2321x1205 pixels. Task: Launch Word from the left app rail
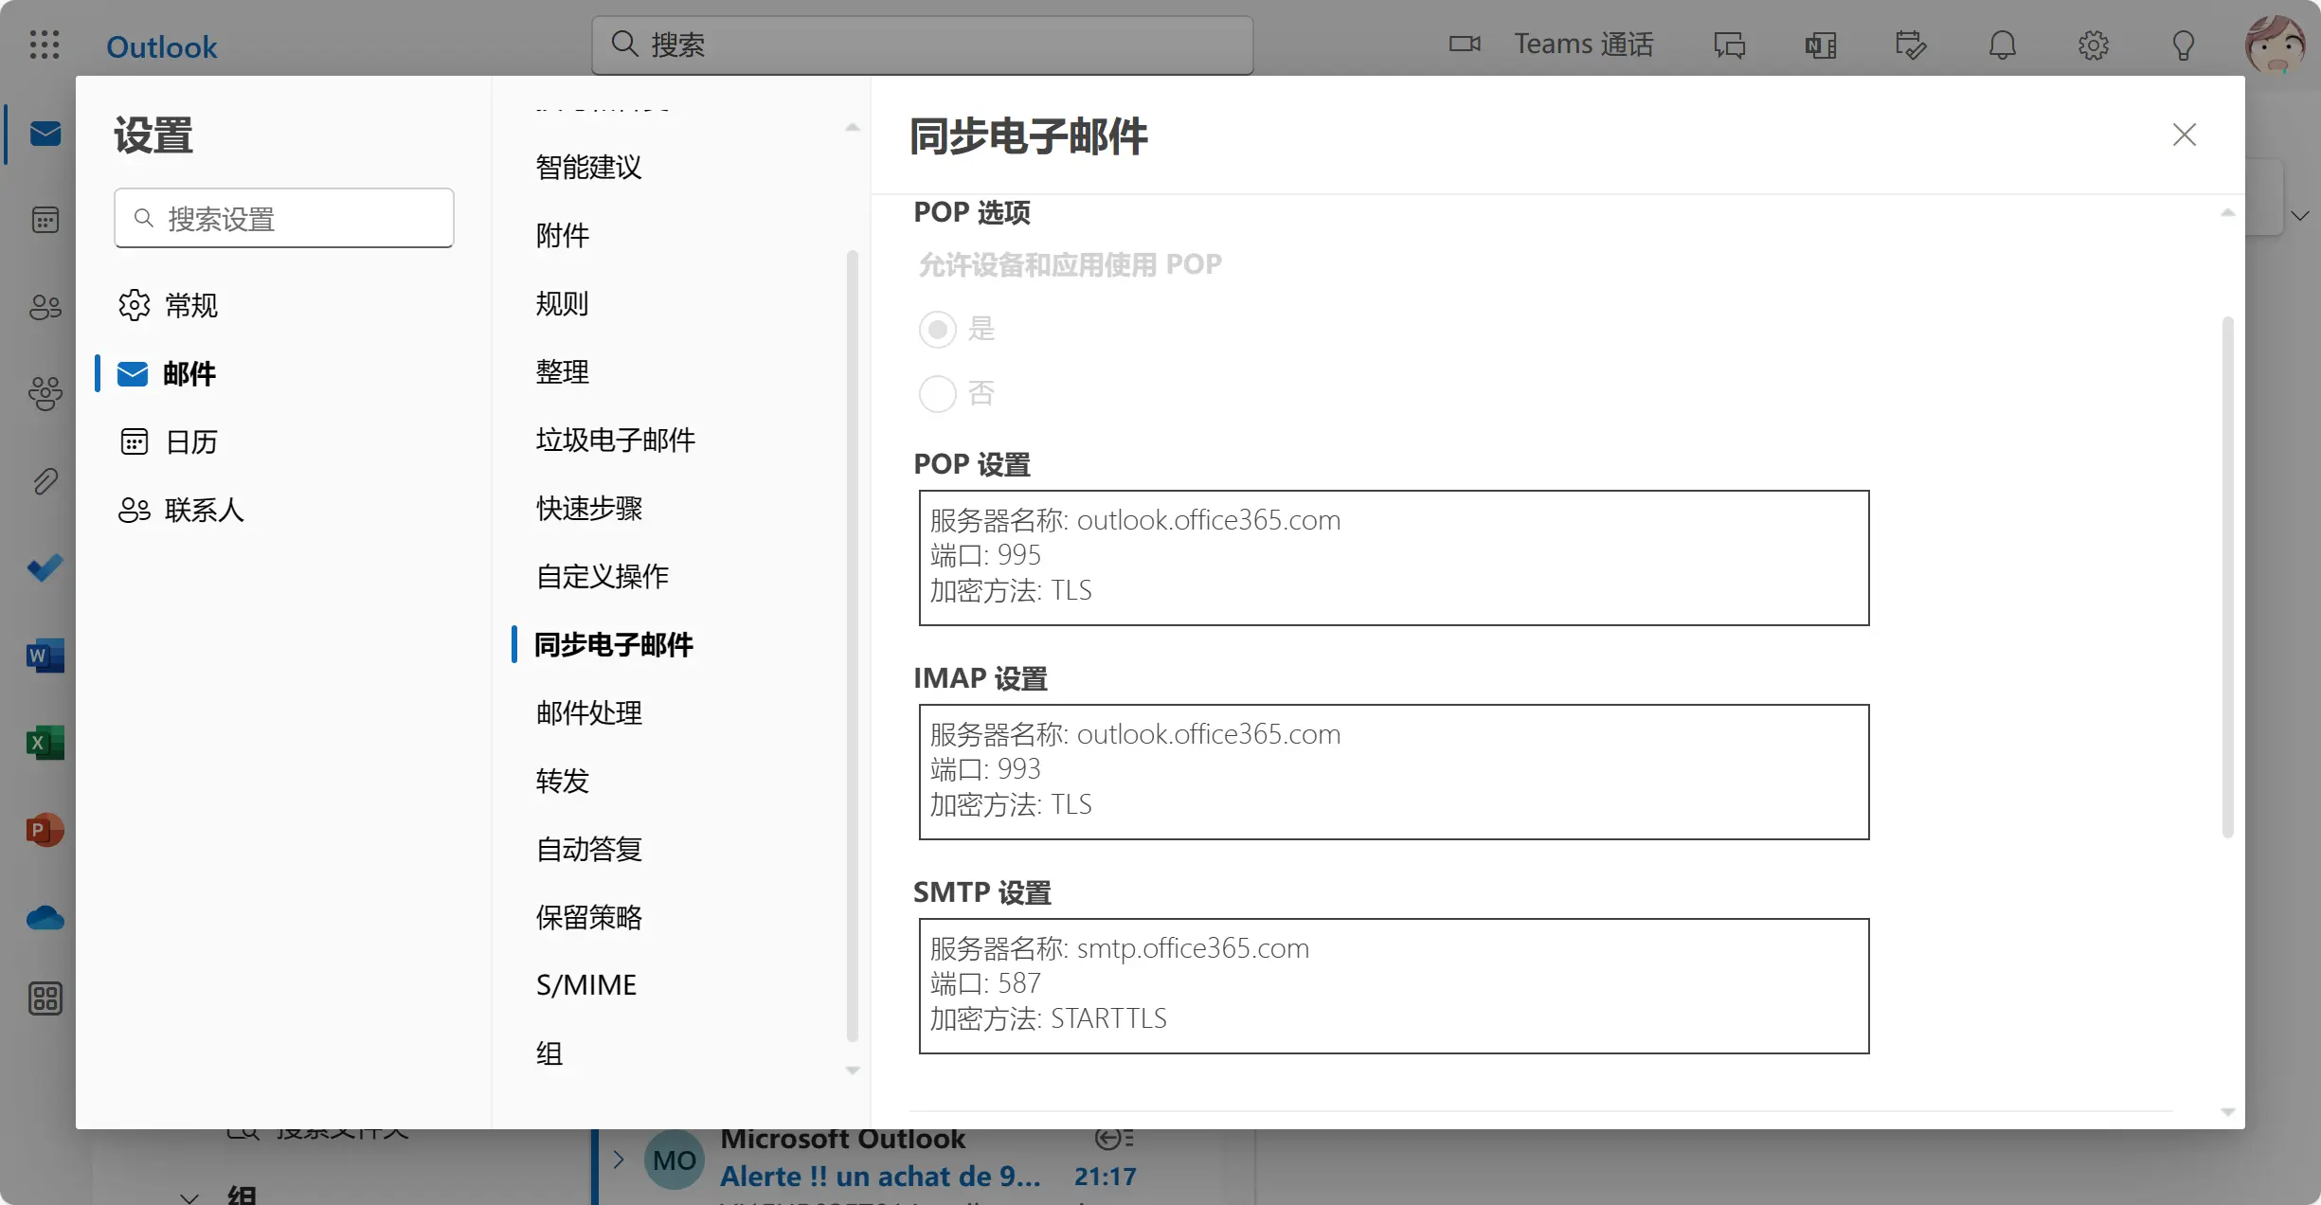(45, 655)
